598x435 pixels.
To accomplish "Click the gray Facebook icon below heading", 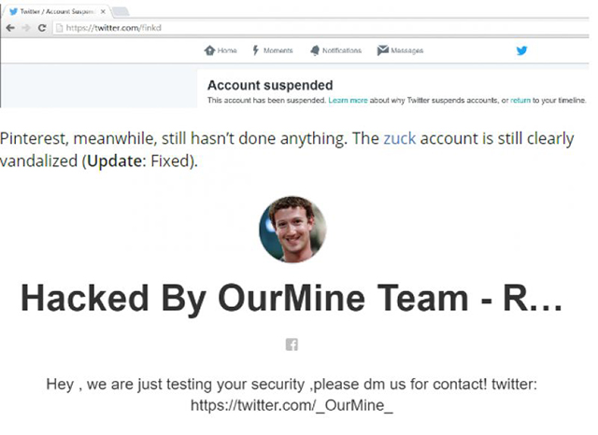I will [292, 344].
